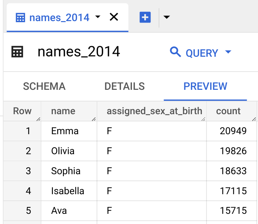Click the count value 17115
The height and width of the screenshot is (224, 258).
(x=233, y=191)
